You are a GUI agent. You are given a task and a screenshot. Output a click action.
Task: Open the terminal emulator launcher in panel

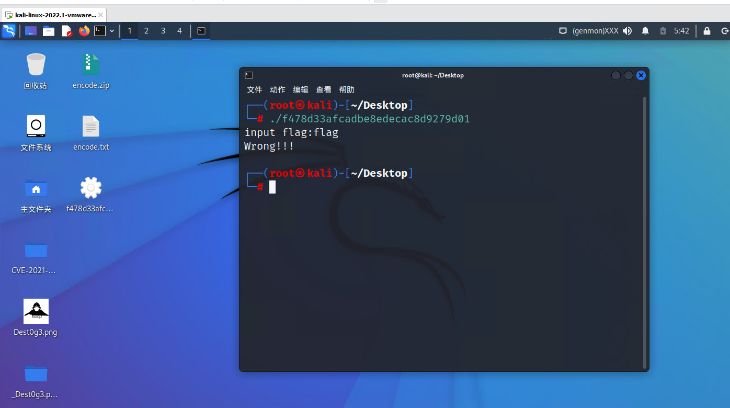100,31
